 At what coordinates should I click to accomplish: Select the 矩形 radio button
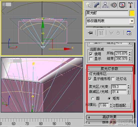[109, 99]
